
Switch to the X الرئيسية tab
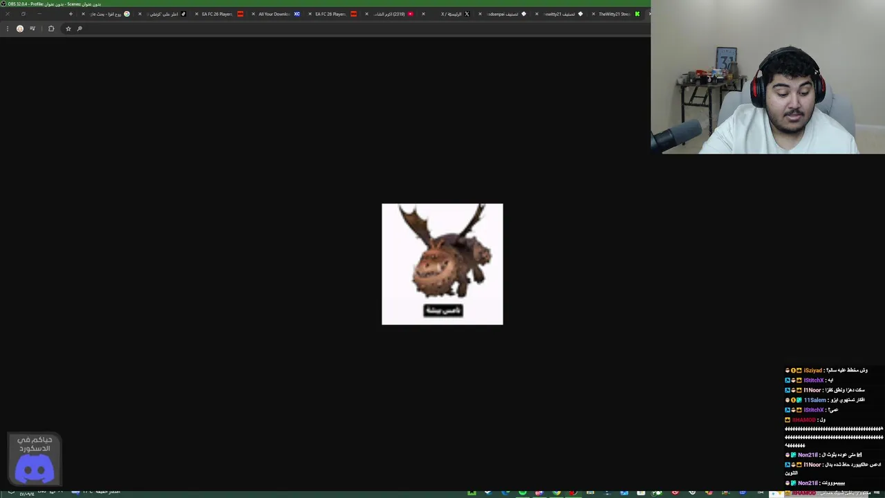[x=447, y=14]
